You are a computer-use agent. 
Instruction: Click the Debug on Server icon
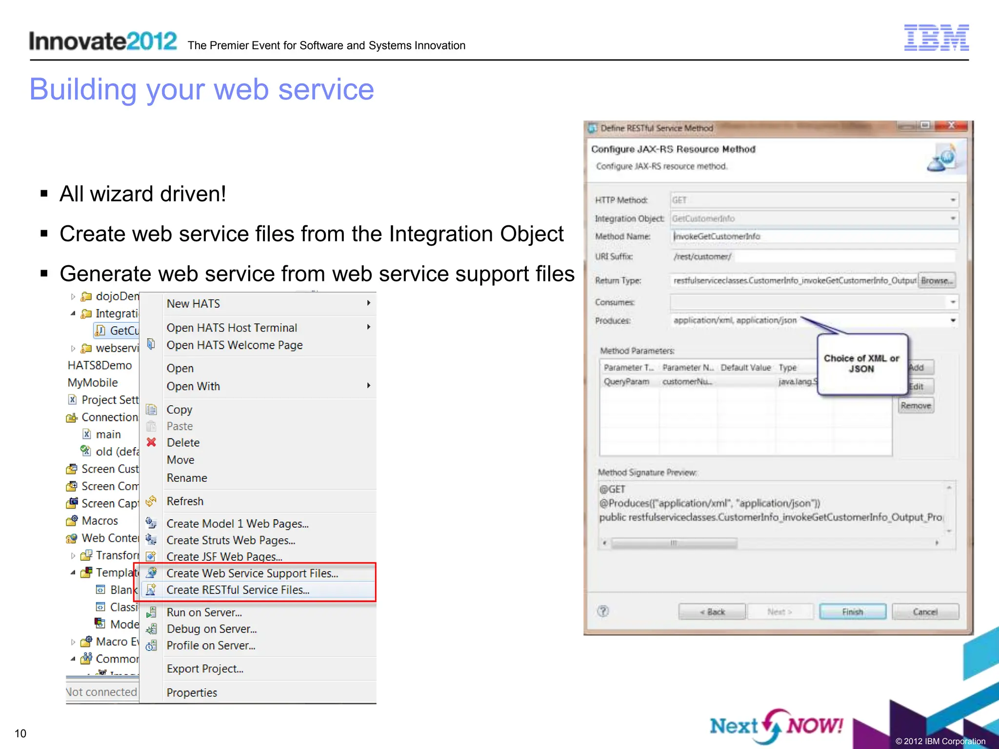click(151, 629)
